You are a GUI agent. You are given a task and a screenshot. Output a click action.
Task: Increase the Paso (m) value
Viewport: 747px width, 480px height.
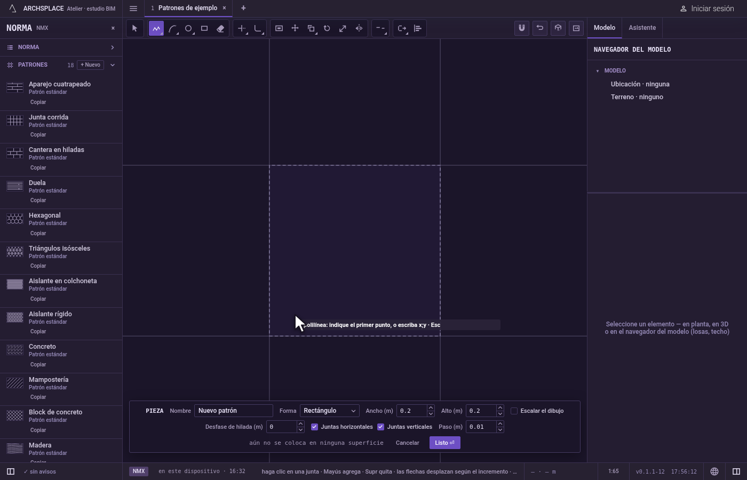point(500,424)
